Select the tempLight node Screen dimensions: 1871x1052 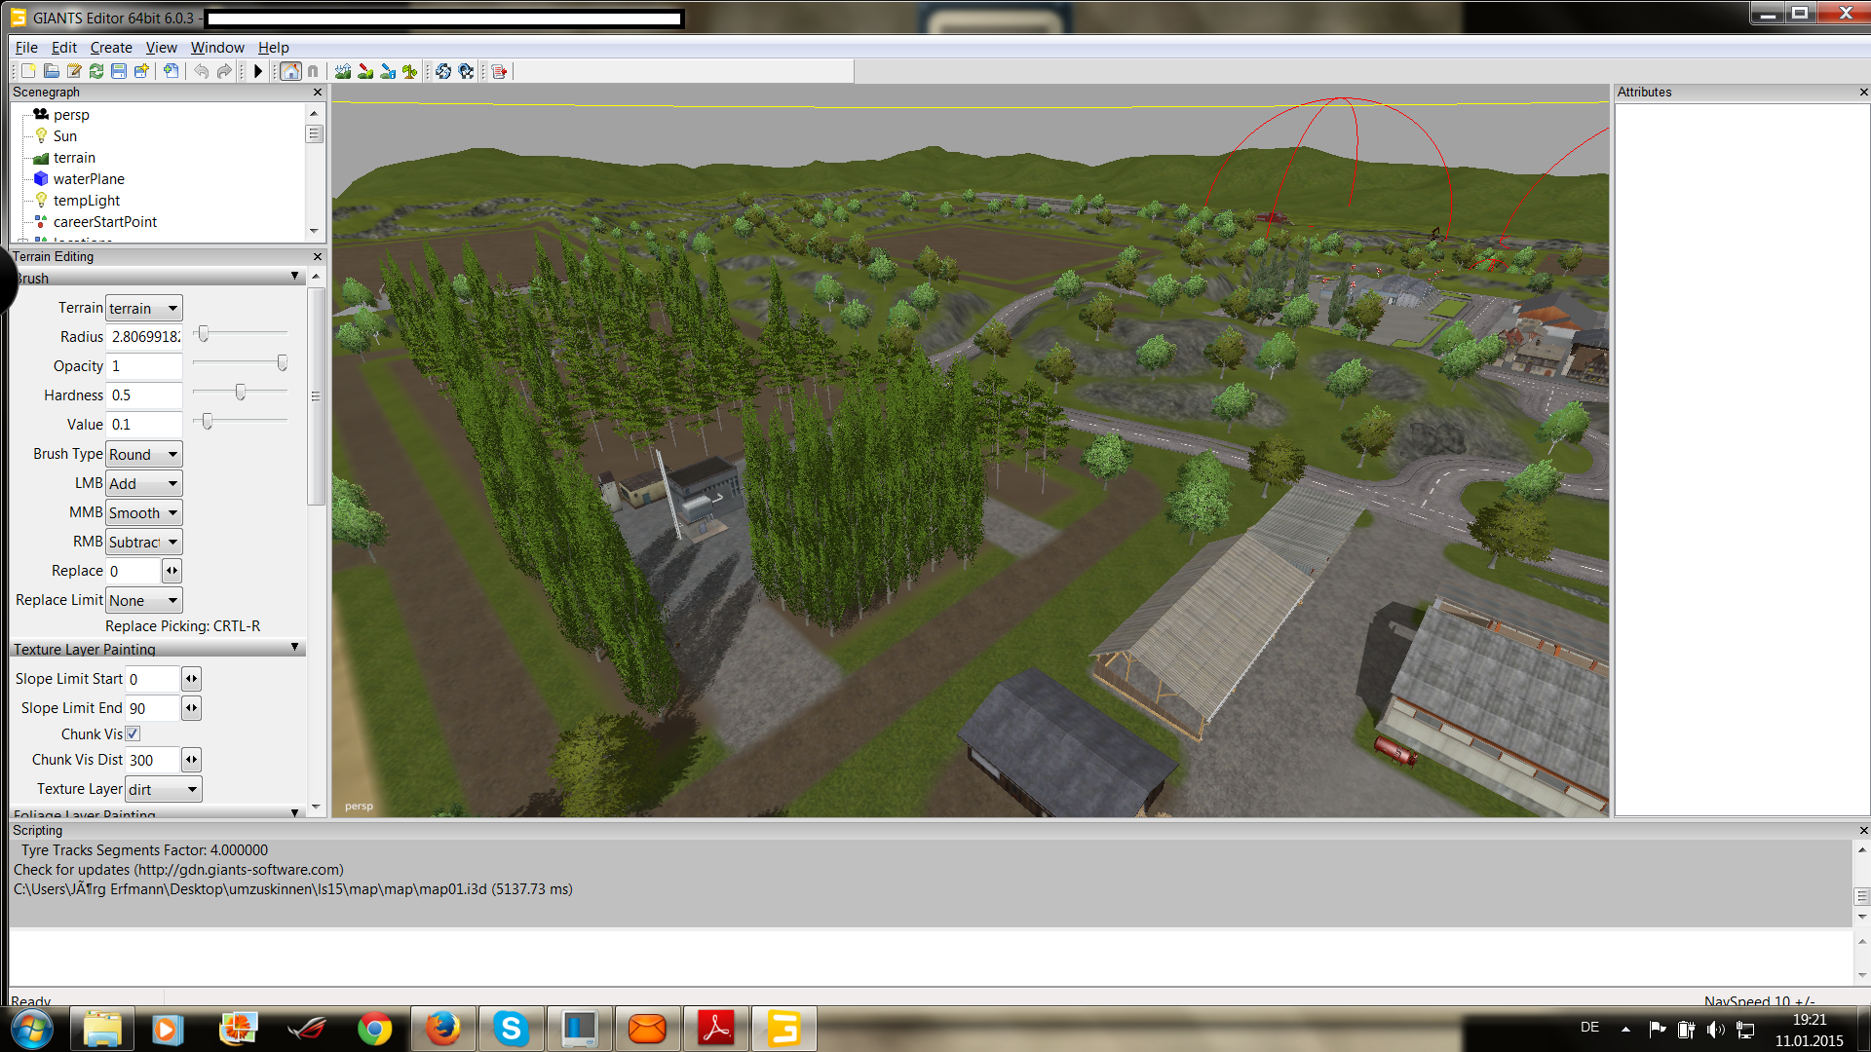(87, 201)
